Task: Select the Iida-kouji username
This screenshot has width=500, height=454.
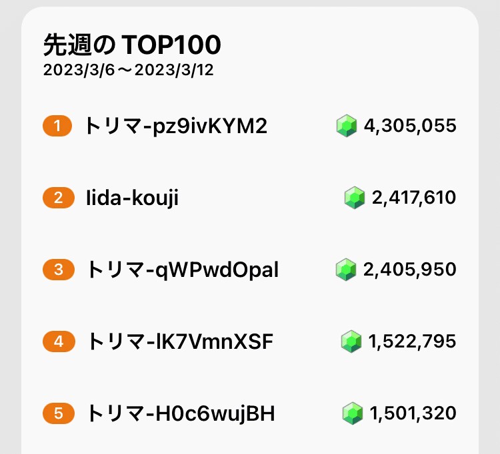Action: (x=132, y=198)
